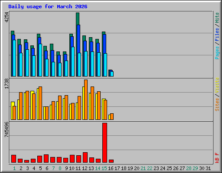Click the red KB bar for day 6
222x173 pixels.
[46, 159]
